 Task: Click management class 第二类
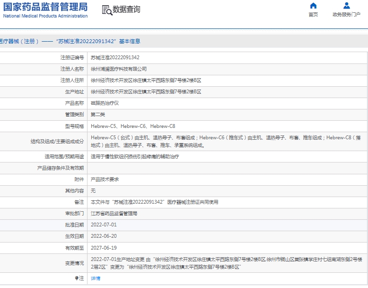(98, 115)
